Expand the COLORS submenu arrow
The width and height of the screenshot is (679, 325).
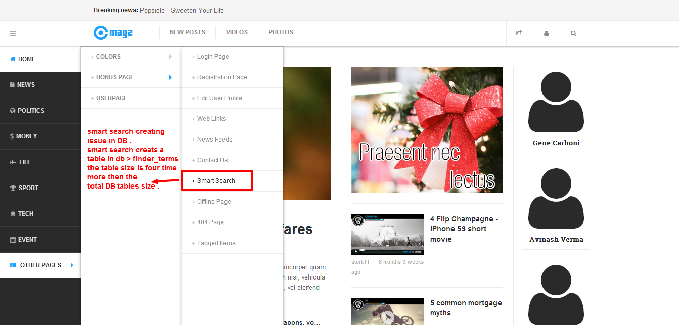[170, 57]
